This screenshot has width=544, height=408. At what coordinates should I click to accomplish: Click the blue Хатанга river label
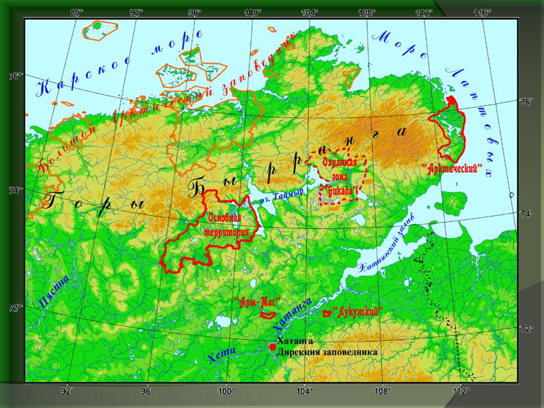(292, 314)
